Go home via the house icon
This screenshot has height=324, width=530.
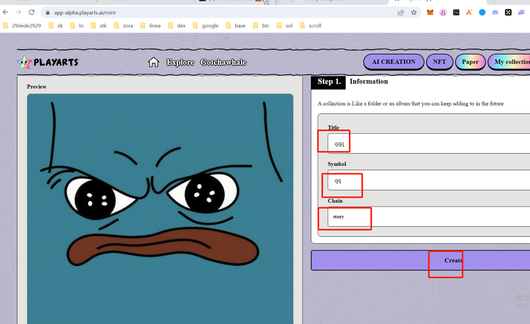[x=154, y=62]
